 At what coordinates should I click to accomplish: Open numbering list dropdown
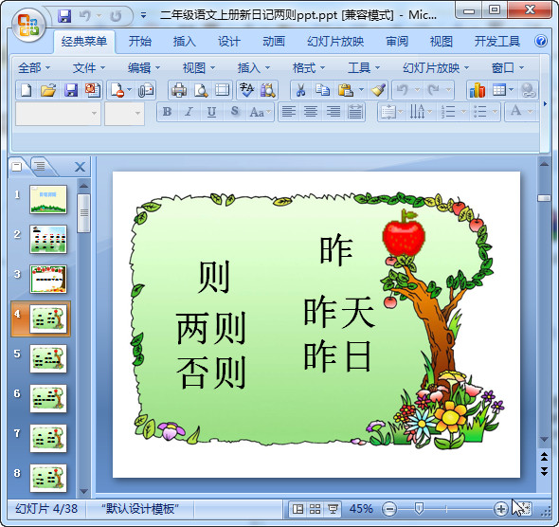point(463,112)
